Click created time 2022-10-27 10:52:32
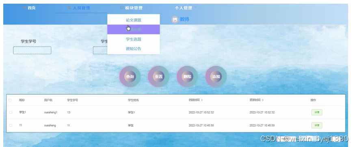 201,112
